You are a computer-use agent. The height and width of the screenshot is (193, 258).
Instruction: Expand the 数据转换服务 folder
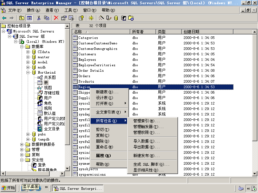click(22, 144)
